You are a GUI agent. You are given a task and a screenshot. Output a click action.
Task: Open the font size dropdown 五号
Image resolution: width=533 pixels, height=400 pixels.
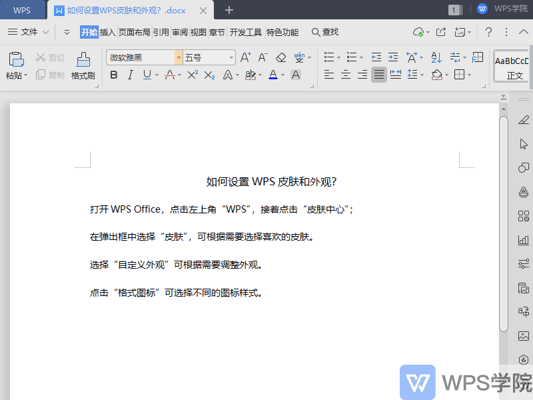(231, 57)
